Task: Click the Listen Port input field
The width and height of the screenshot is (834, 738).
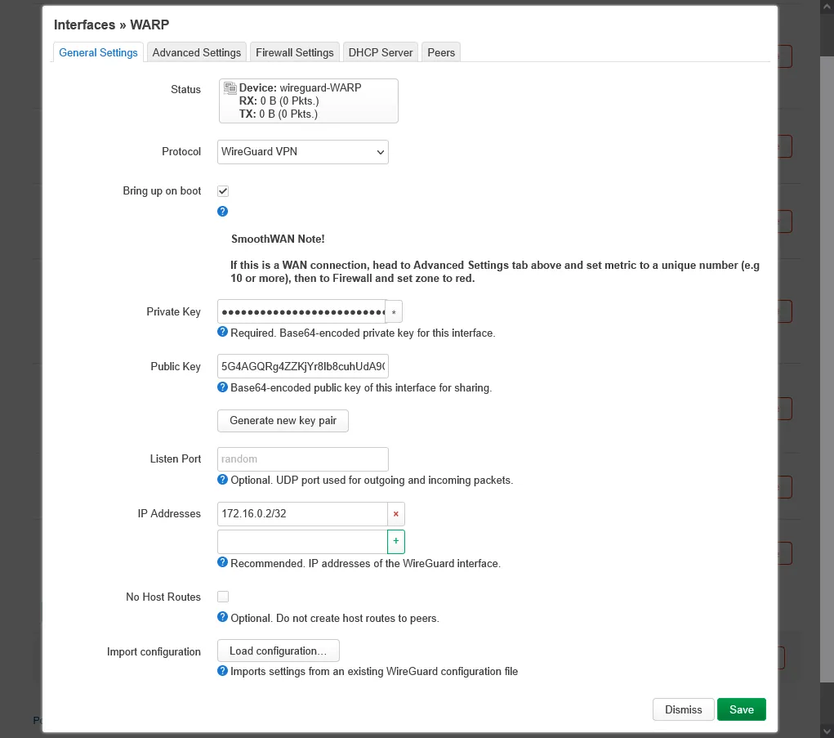Action: coord(303,458)
